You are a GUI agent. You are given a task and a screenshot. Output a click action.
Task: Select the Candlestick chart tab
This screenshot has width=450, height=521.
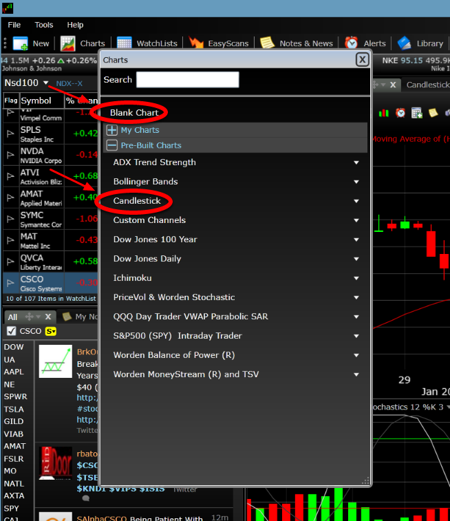pyautogui.click(x=428, y=85)
